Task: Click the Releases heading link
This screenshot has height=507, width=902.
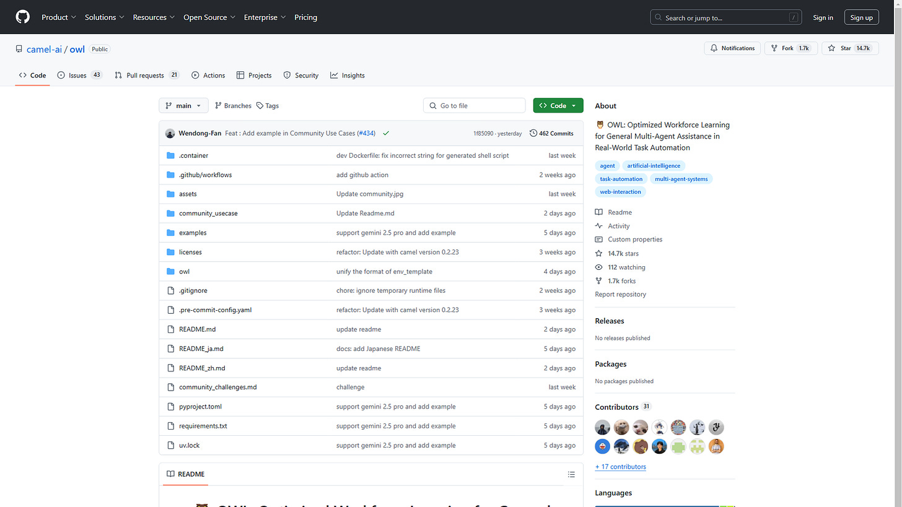Action: coord(610,321)
